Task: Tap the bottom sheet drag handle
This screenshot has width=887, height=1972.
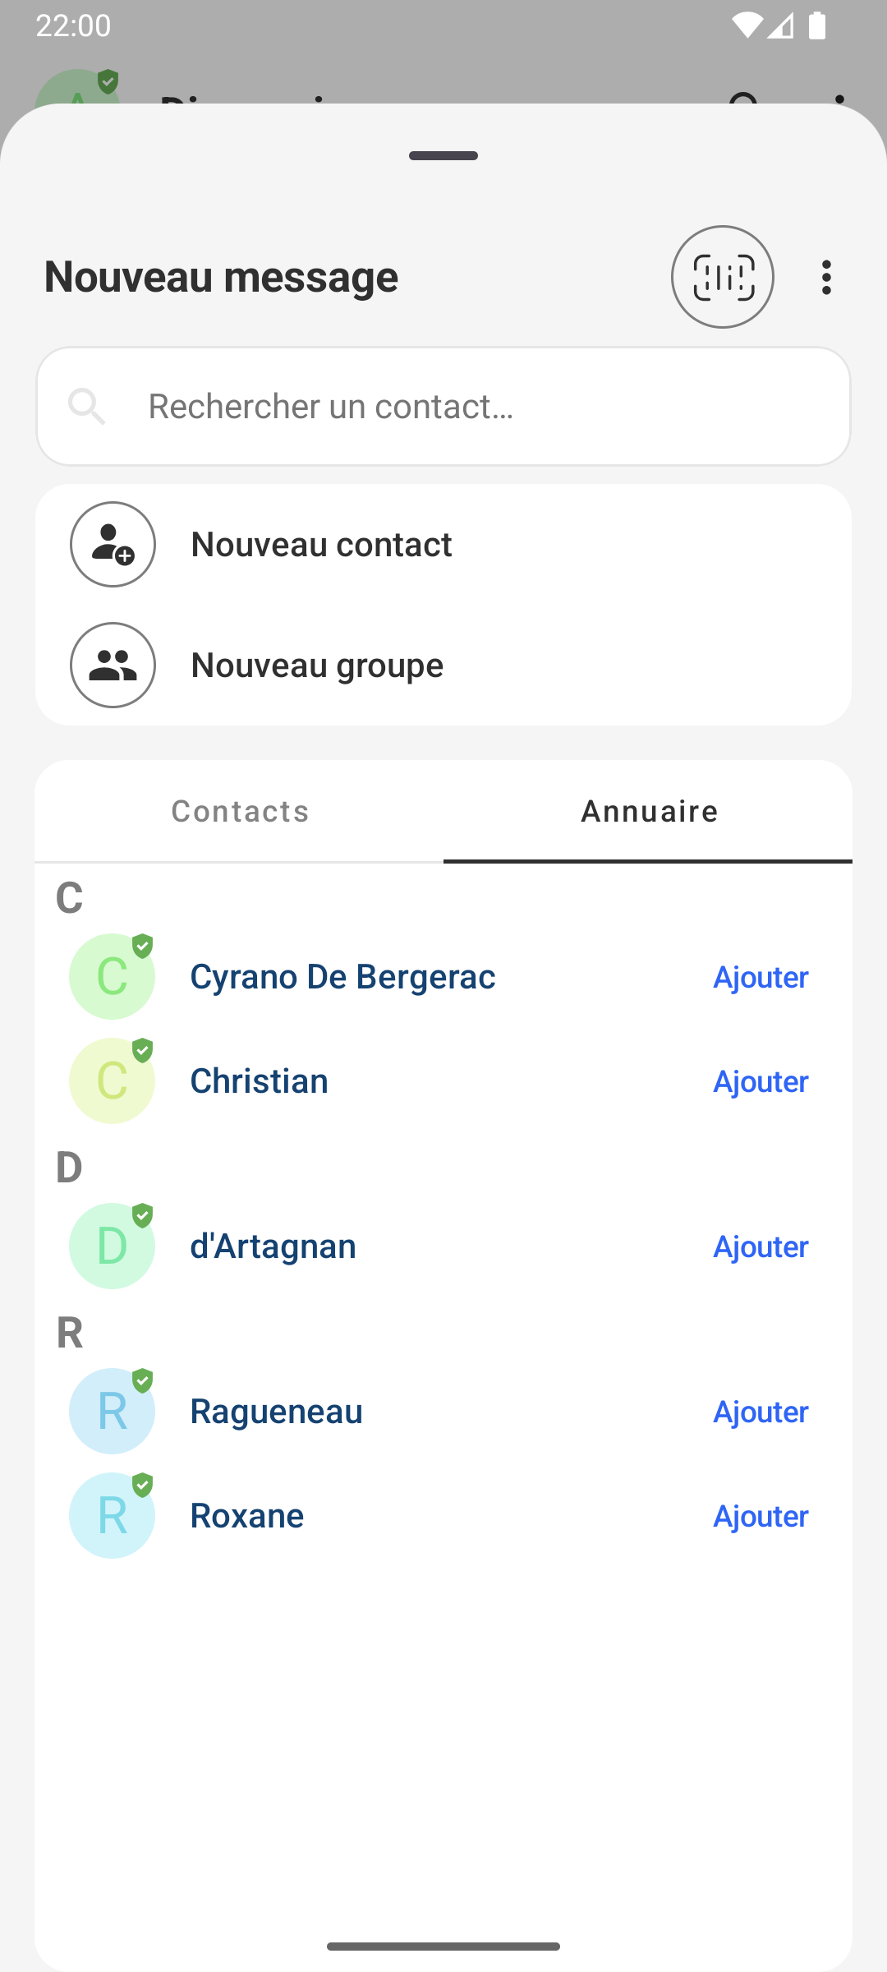Action: [x=443, y=156]
